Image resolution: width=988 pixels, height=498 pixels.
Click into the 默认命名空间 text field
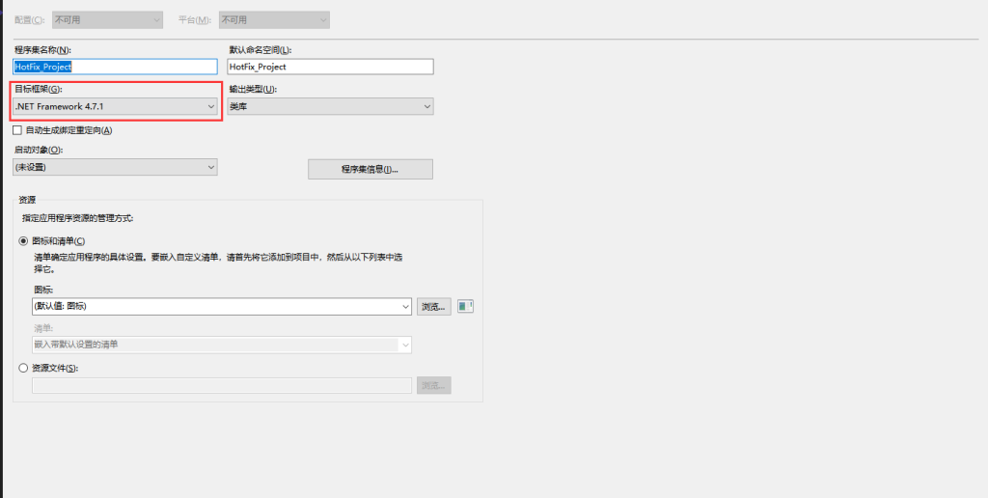coord(330,67)
